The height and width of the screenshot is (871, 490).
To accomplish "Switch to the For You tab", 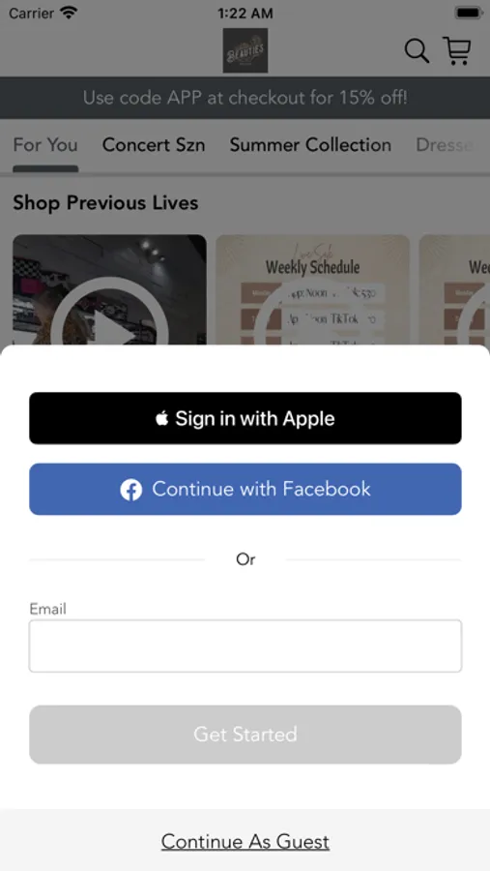I will coord(45,144).
